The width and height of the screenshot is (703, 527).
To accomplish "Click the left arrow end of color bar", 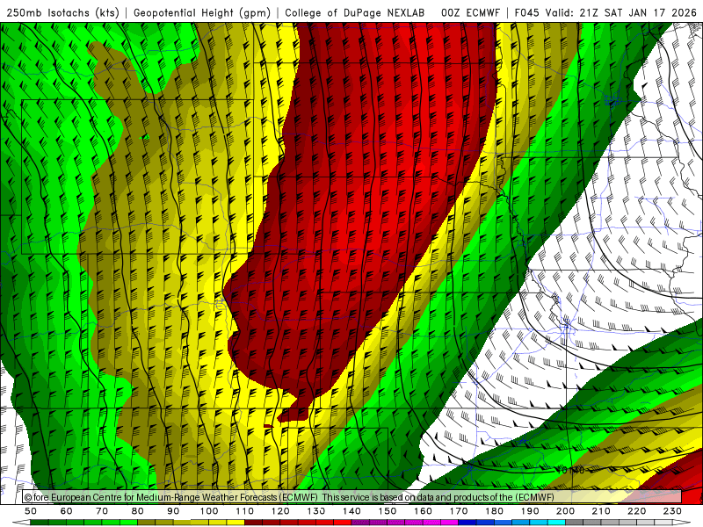I will [21, 523].
